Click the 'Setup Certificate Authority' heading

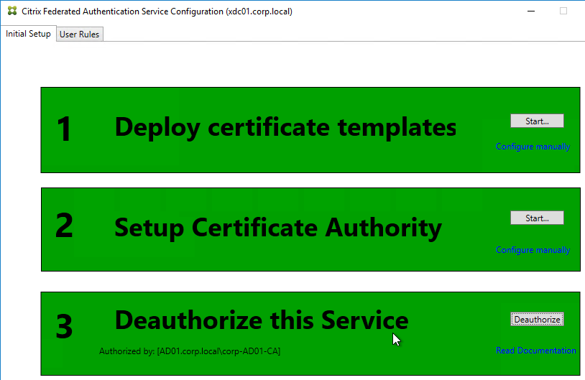click(278, 228)
